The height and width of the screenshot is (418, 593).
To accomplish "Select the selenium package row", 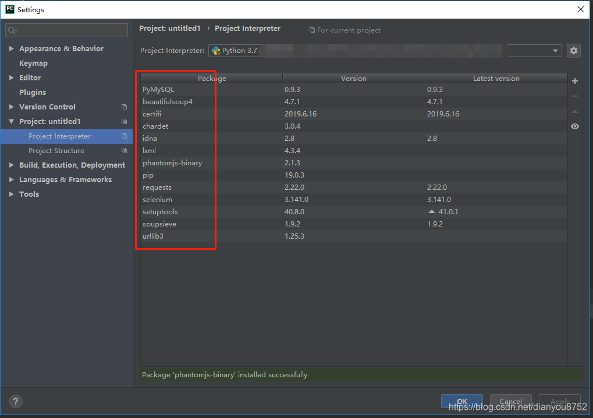I will [x=354, y=199].
